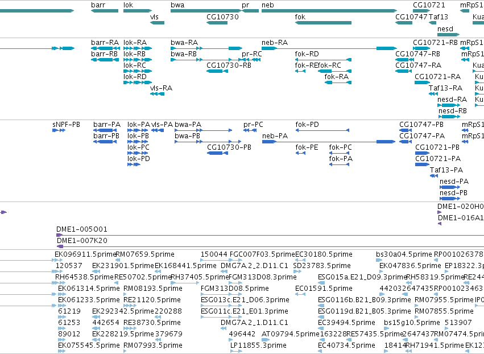Click the Taf13 gene label

point(439,17)
